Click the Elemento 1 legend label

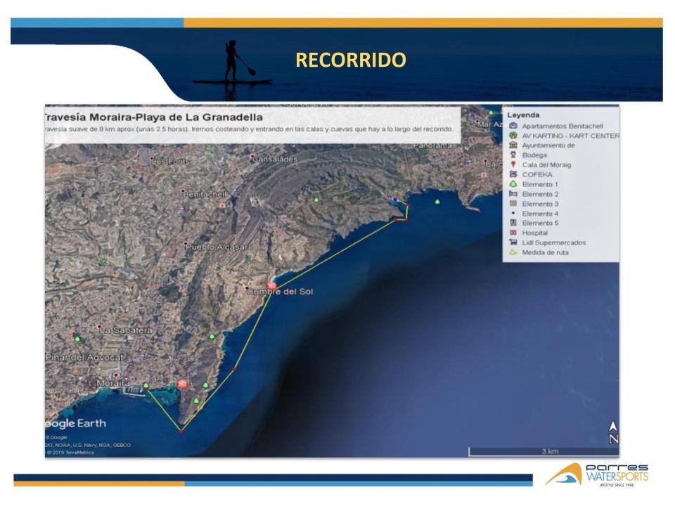point(540,184)
